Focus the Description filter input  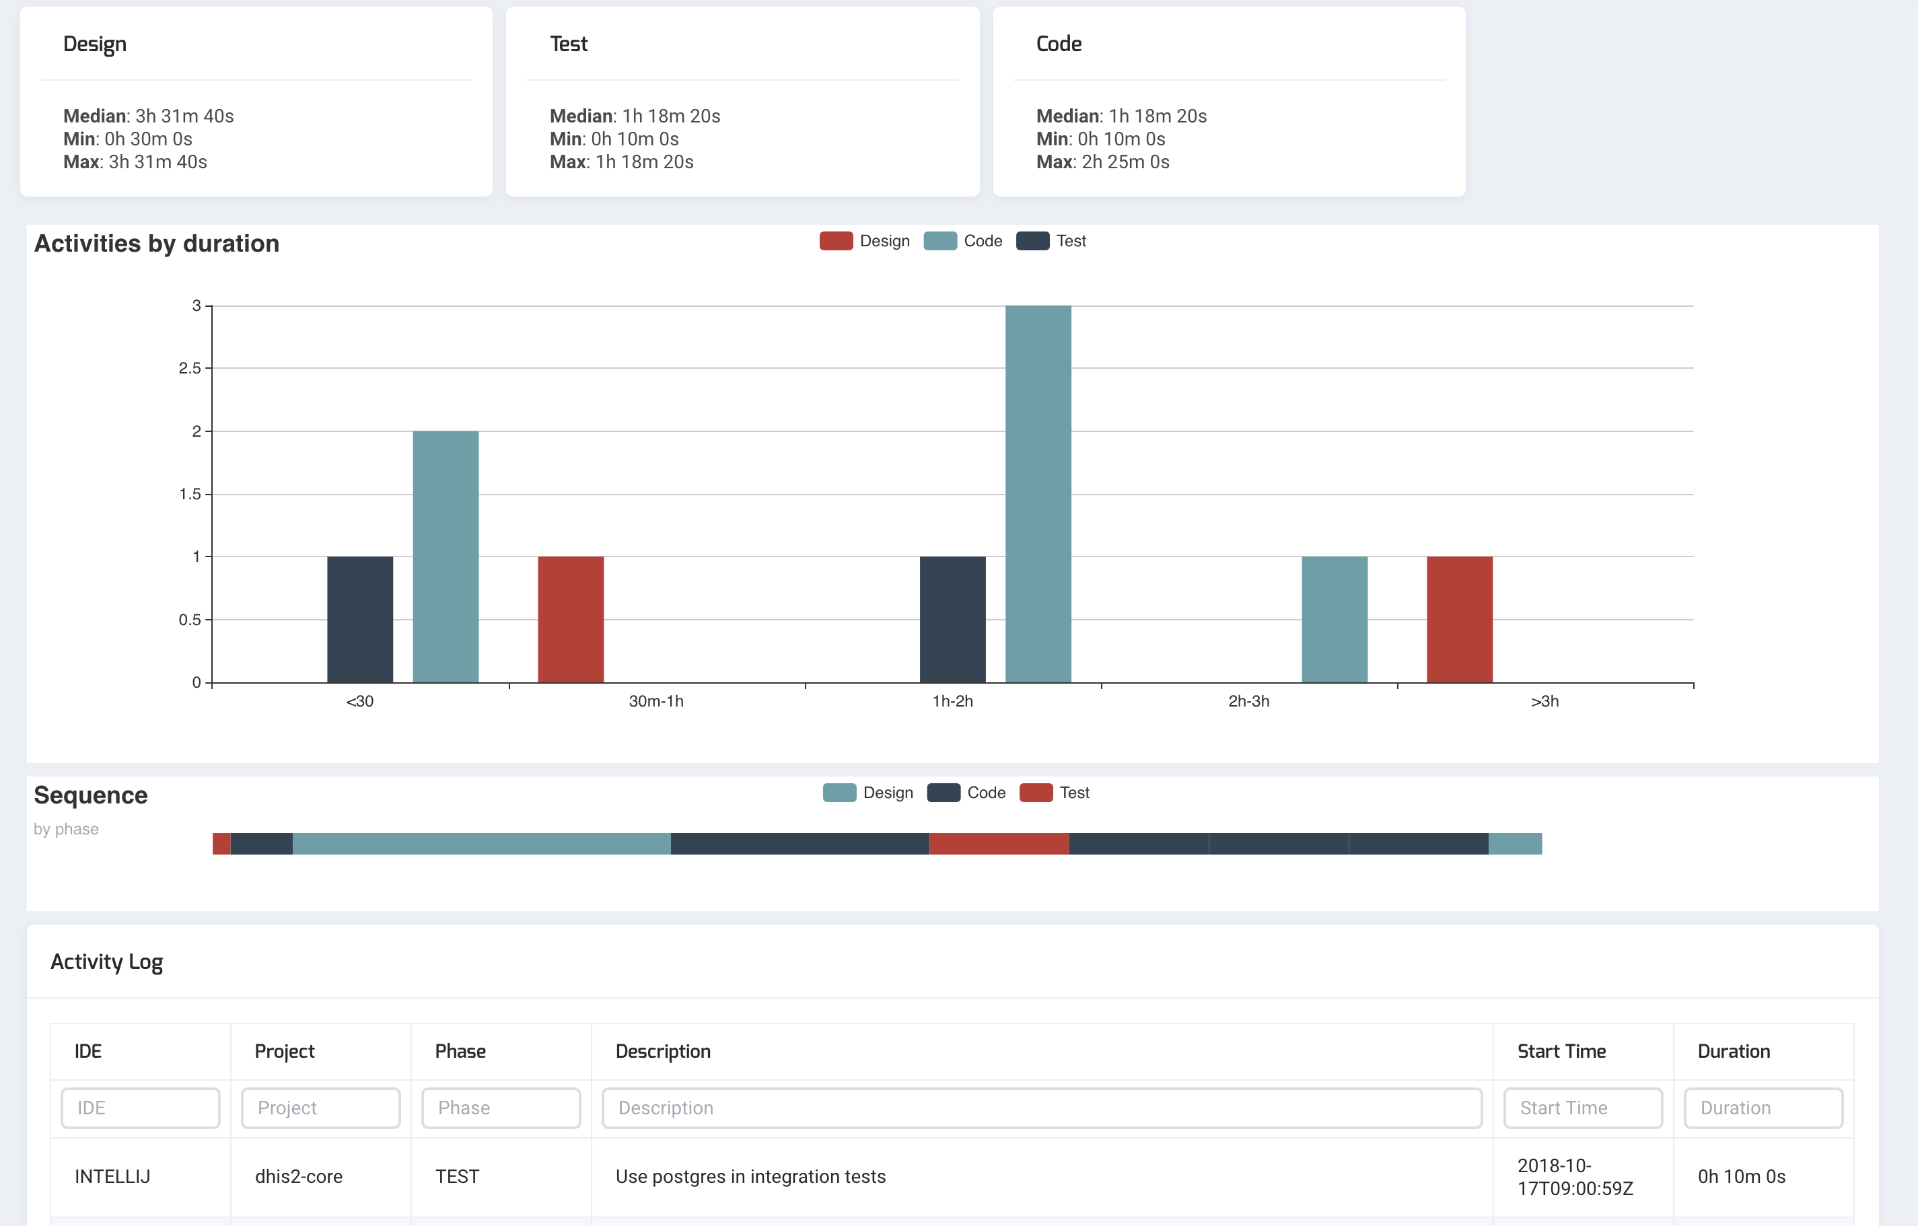1041,1108
